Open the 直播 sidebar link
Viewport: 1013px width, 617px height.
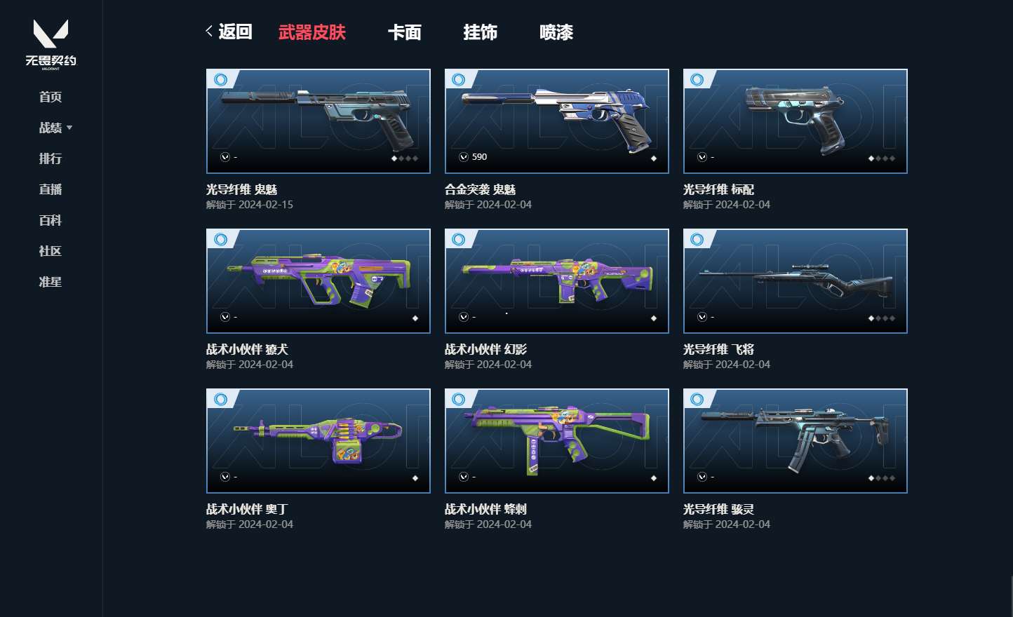[51, 189]
